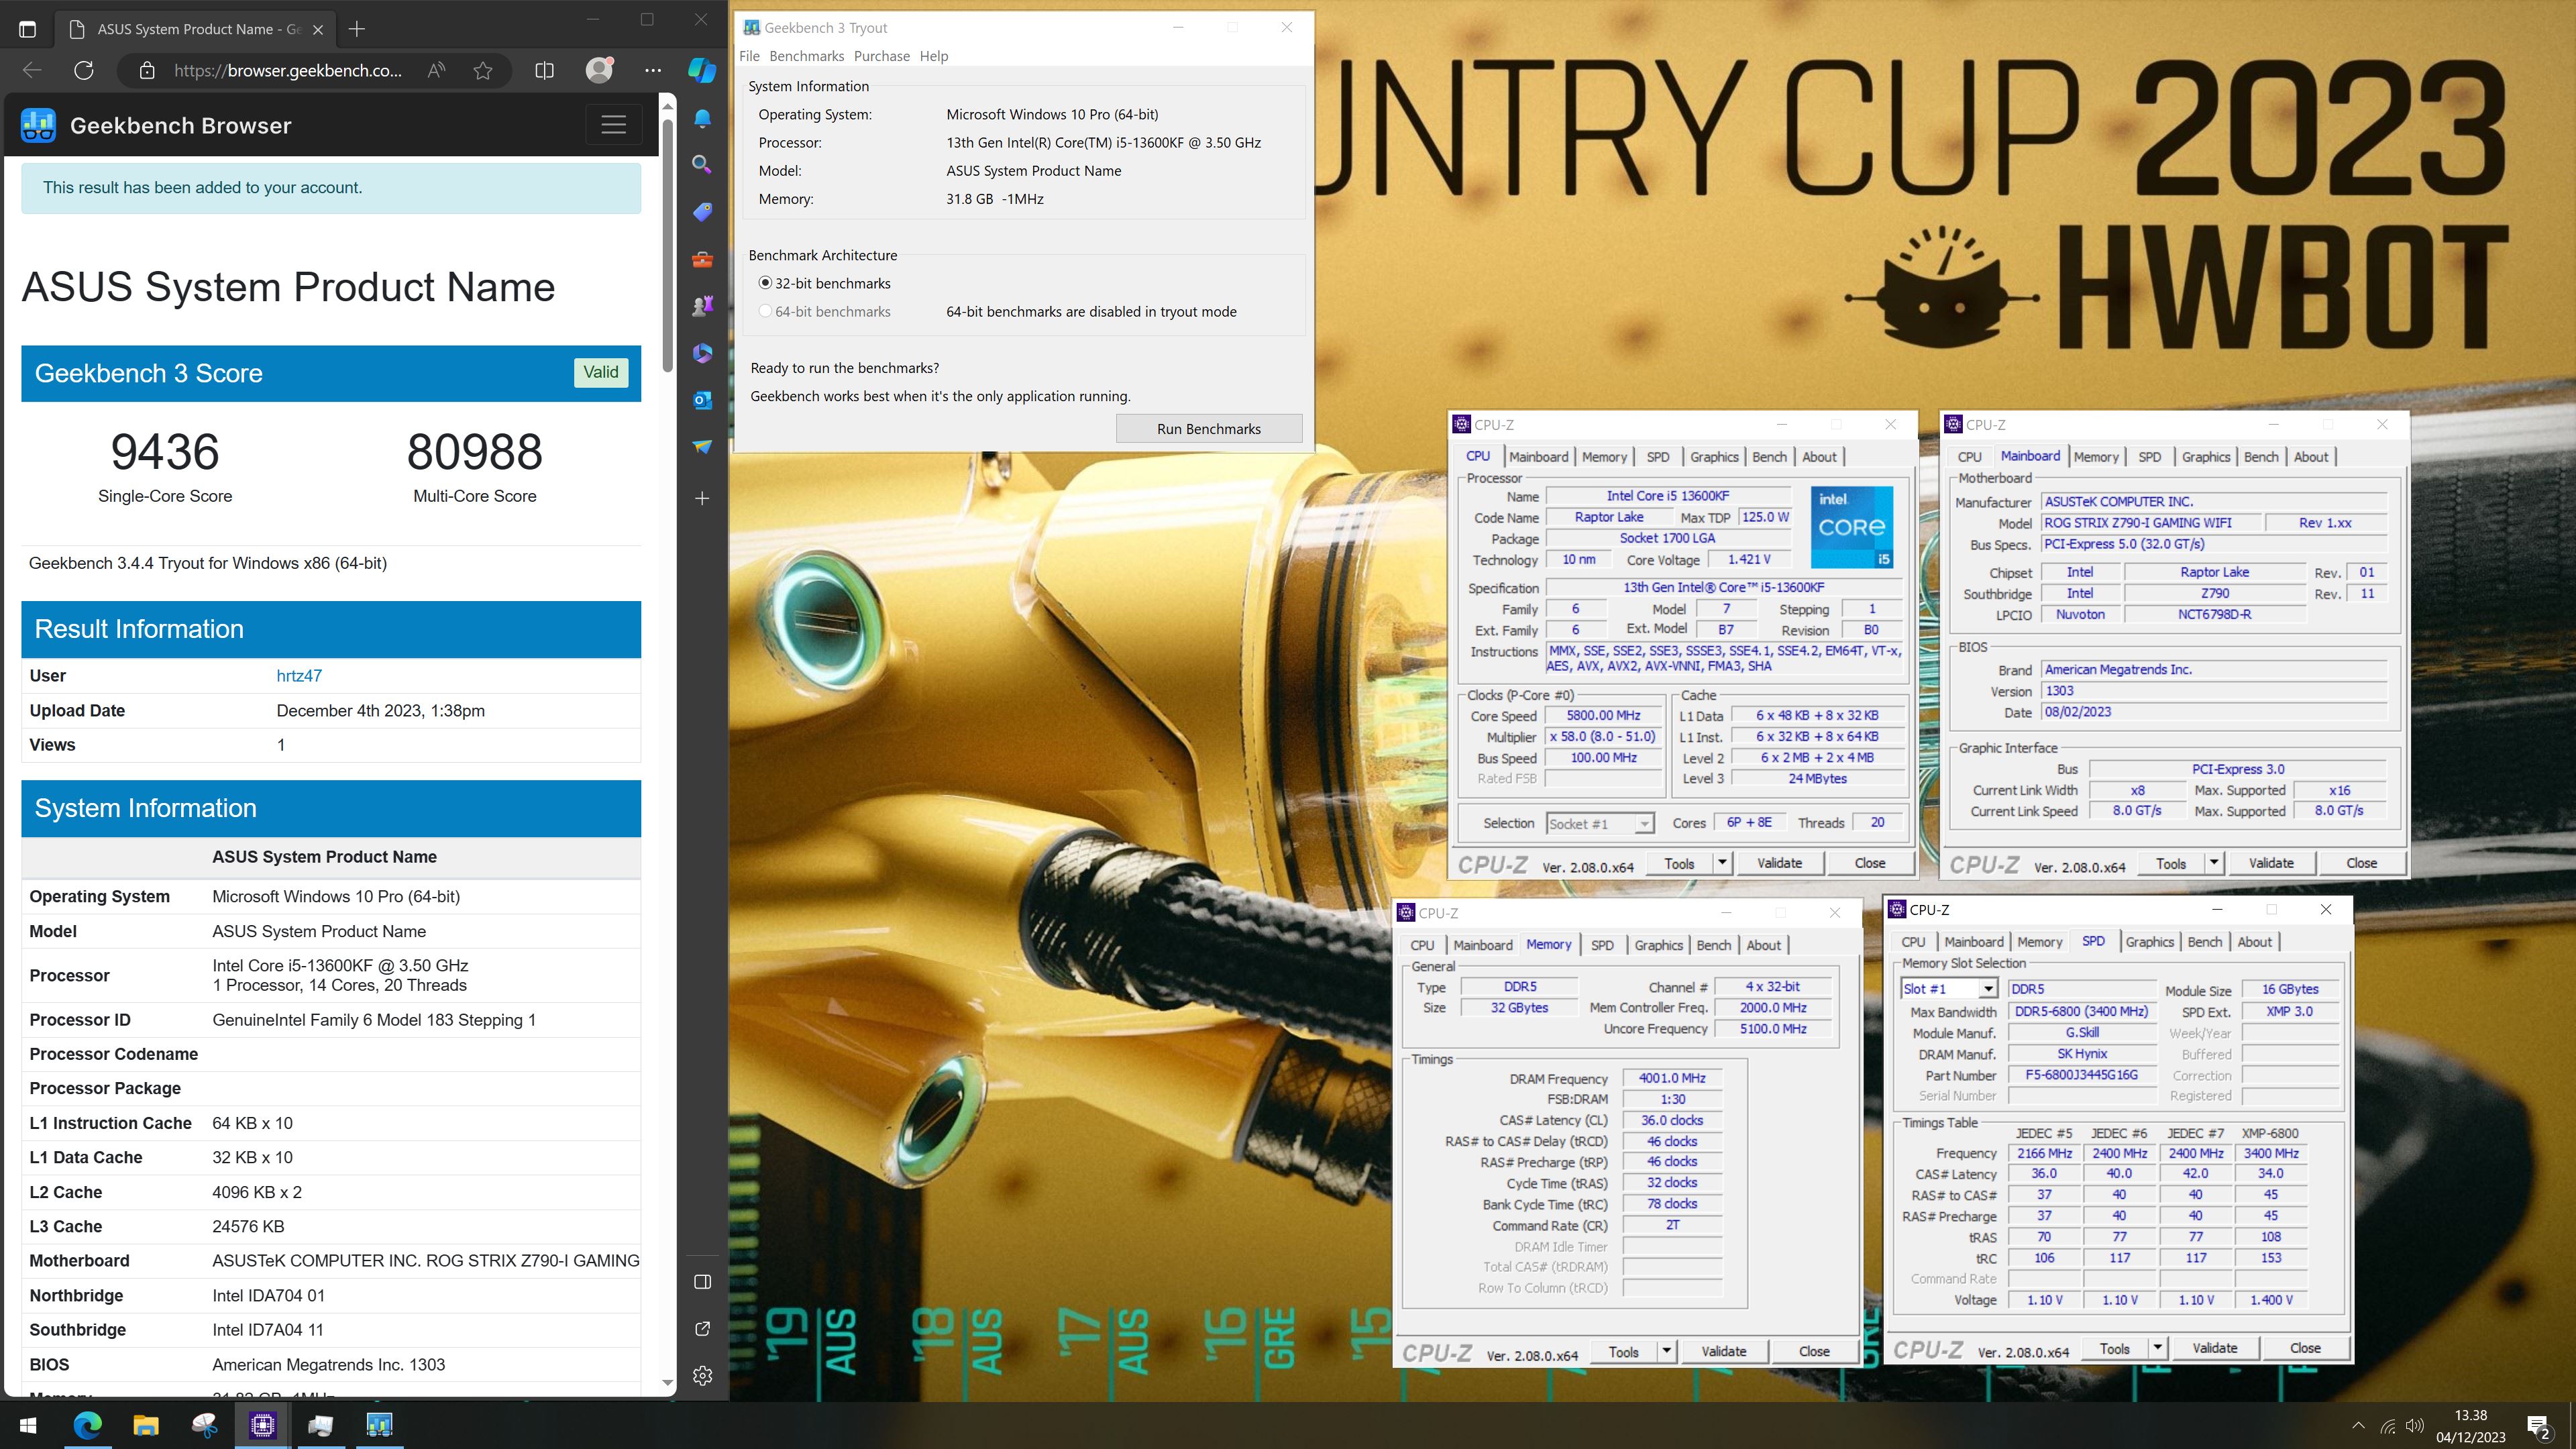Open File Explorer from the taskbar

pyautogui.click(x=145, y=1425)
